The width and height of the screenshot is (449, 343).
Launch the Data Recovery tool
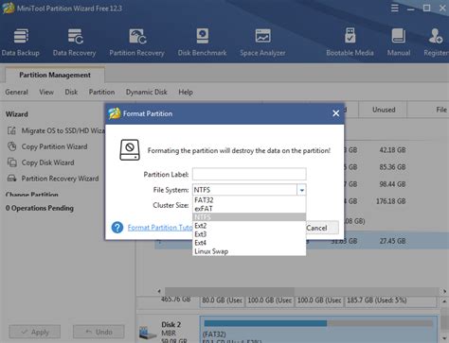click(75, 43)
